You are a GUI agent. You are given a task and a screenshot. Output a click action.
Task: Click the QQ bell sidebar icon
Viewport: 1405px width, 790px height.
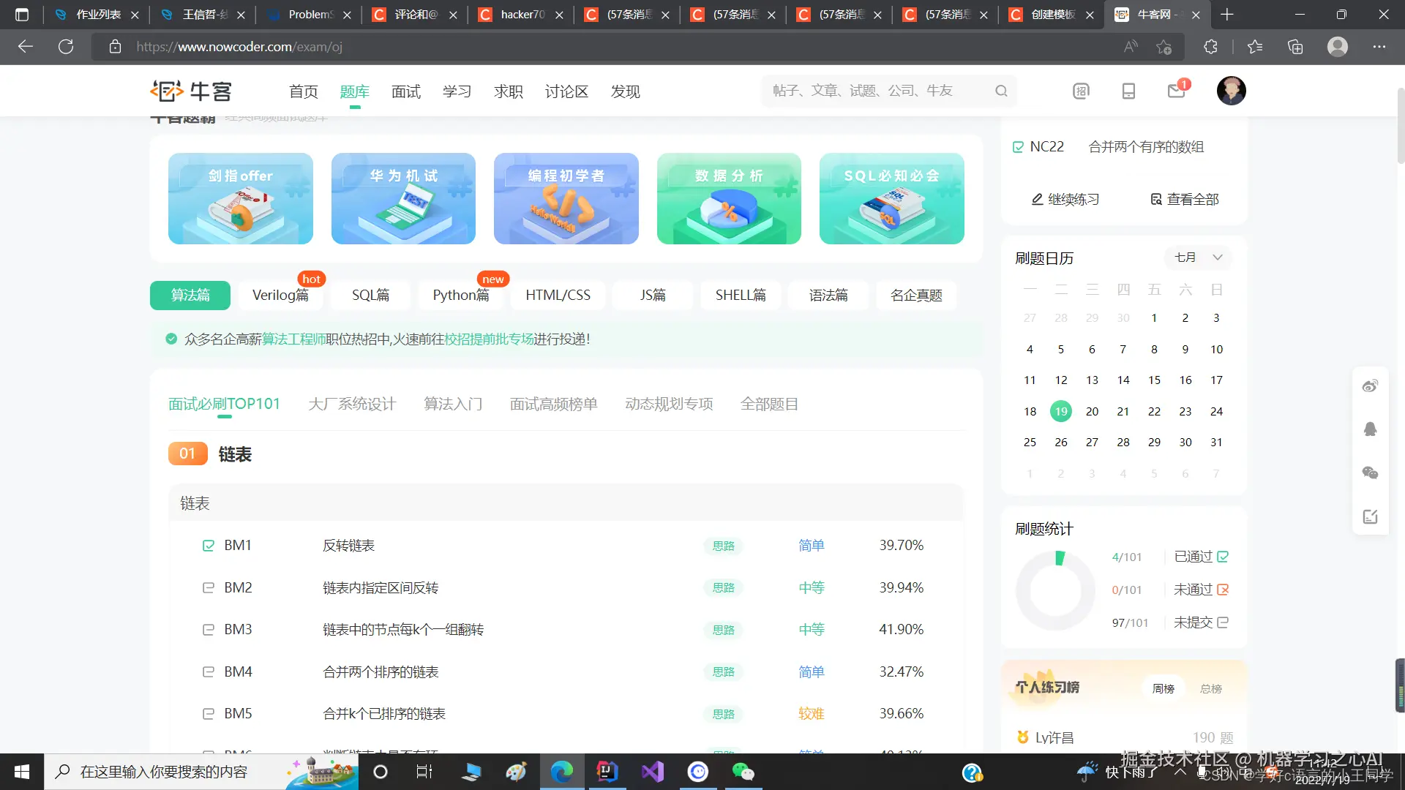[1370, 429]
